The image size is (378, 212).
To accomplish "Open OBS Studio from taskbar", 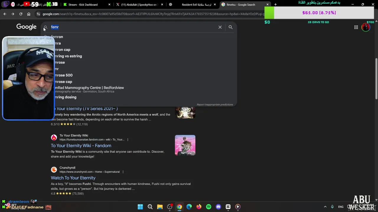I will tap(170, 207).
